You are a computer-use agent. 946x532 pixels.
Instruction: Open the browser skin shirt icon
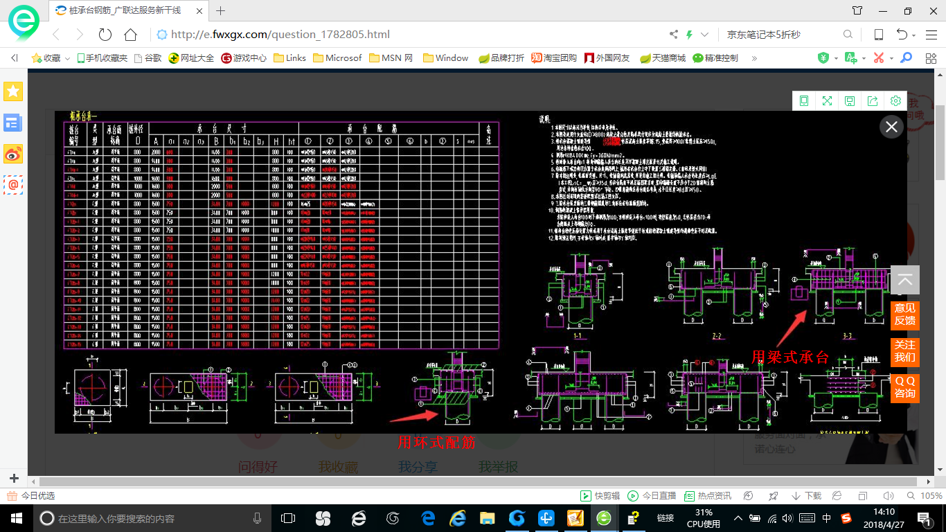coord(858,10)
